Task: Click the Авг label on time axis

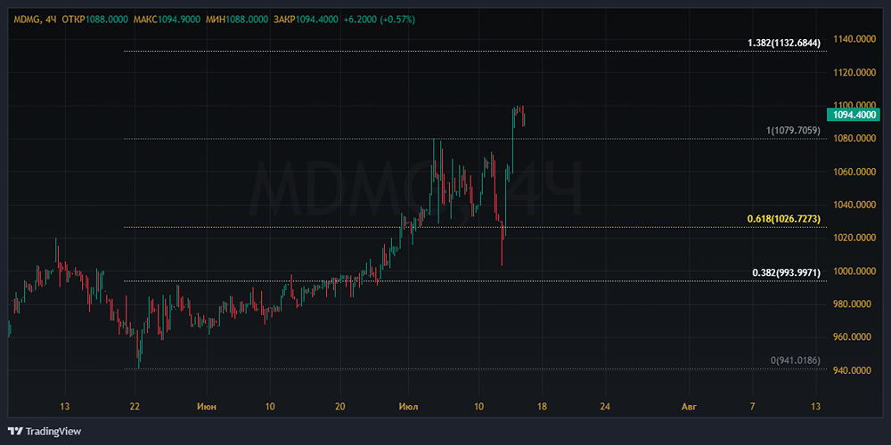Action: (689, 407)
